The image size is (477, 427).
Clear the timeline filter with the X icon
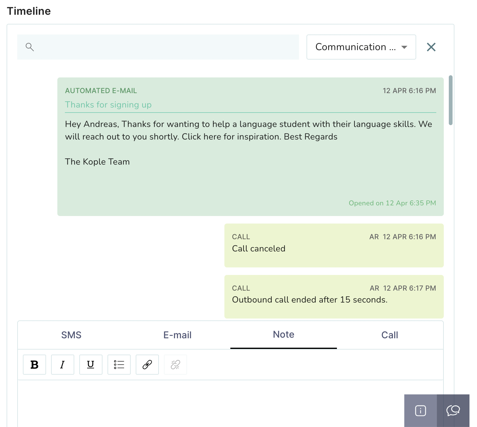coord(431,47)
